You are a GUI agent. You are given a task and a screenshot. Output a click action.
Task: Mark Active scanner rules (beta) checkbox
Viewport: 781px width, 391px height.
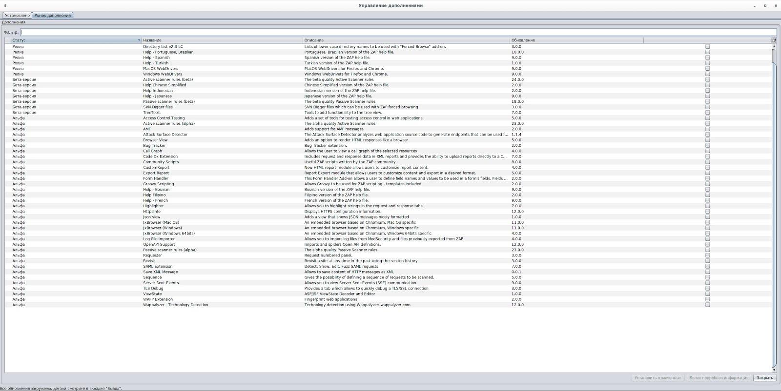point(707,79)
